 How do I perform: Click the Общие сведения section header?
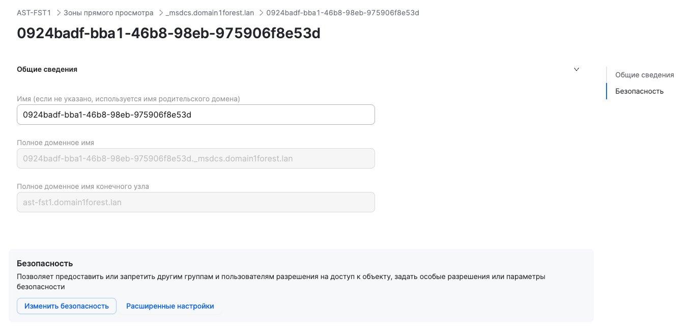tap(47, 69)
